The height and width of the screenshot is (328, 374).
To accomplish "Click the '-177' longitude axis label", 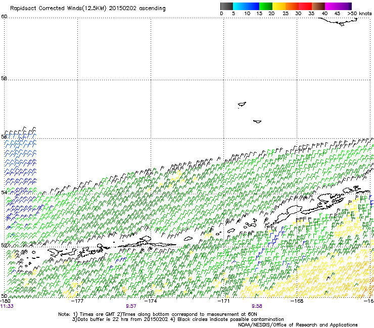I will coord(77,301).
